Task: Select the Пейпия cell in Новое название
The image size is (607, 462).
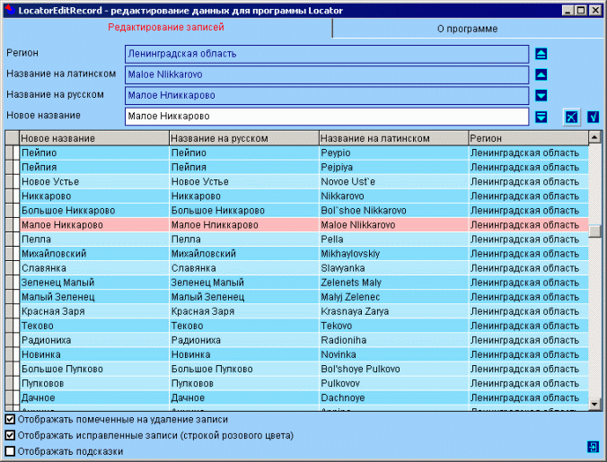Action: [94, 167]
